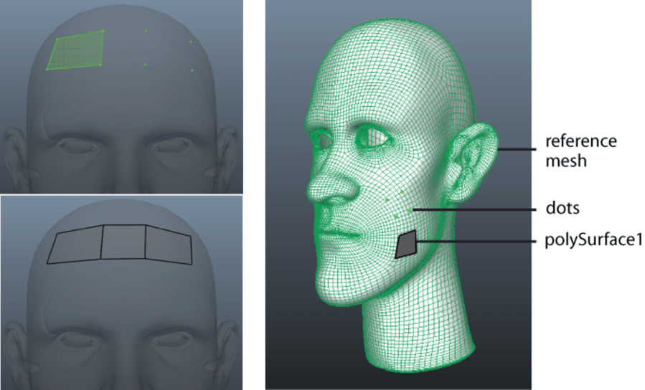Select the gray polySurface1 quad on the cheek

[x=407, y=244]
